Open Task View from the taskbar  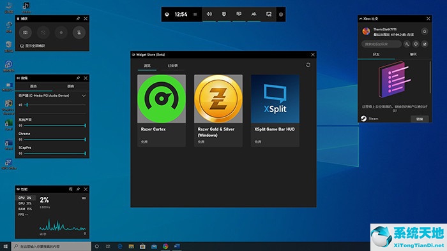(x=108, y=247)
